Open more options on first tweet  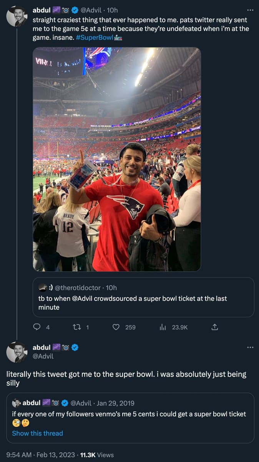[250, 10]
